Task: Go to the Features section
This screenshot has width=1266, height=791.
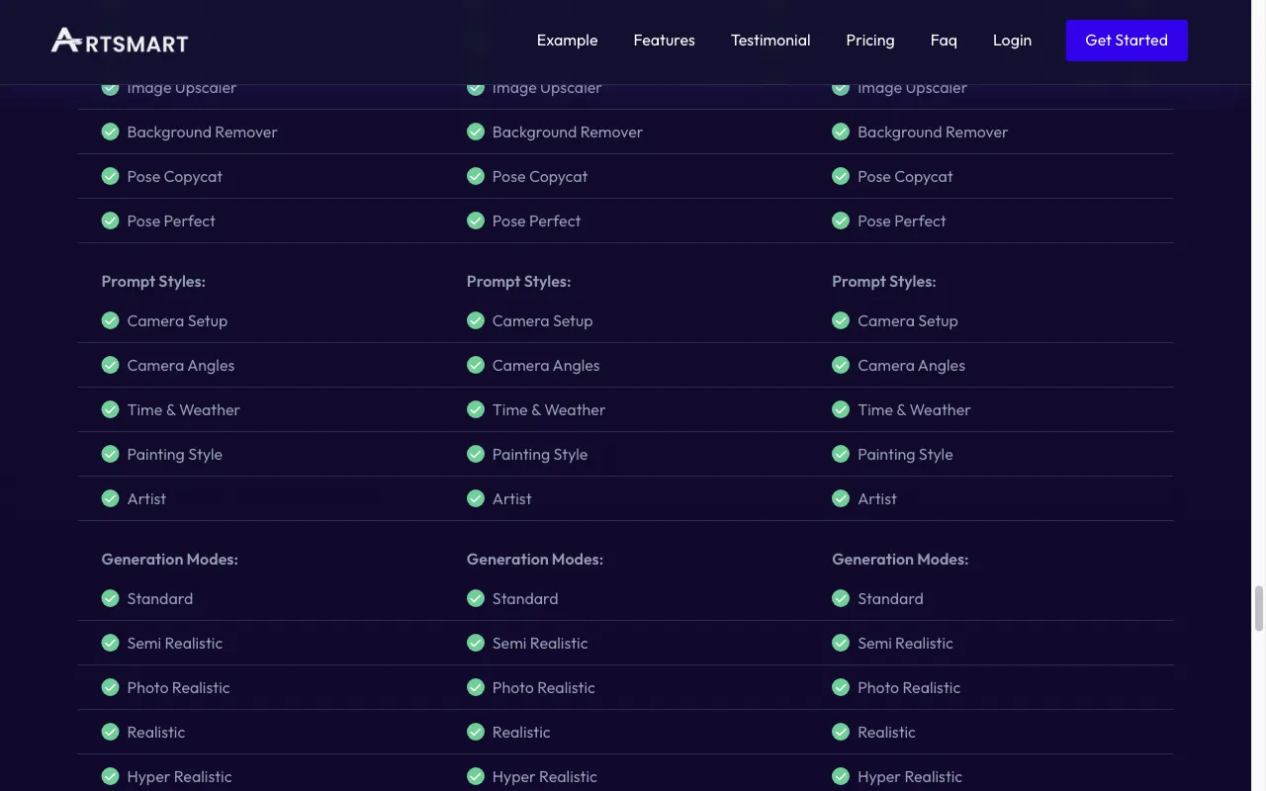Action: pos(664,41)
